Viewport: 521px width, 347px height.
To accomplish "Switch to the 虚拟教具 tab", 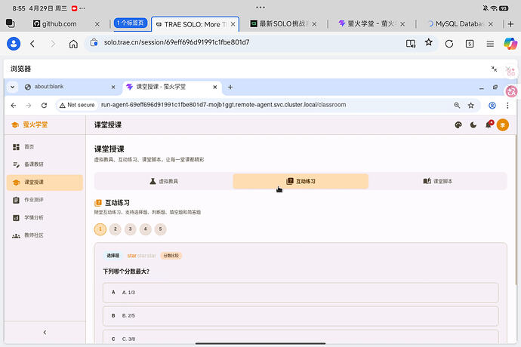I will (164, 181).
